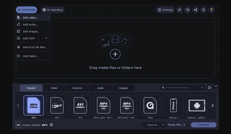Open the shopping cart icon
Screen dimensions: 231x134
188,10
